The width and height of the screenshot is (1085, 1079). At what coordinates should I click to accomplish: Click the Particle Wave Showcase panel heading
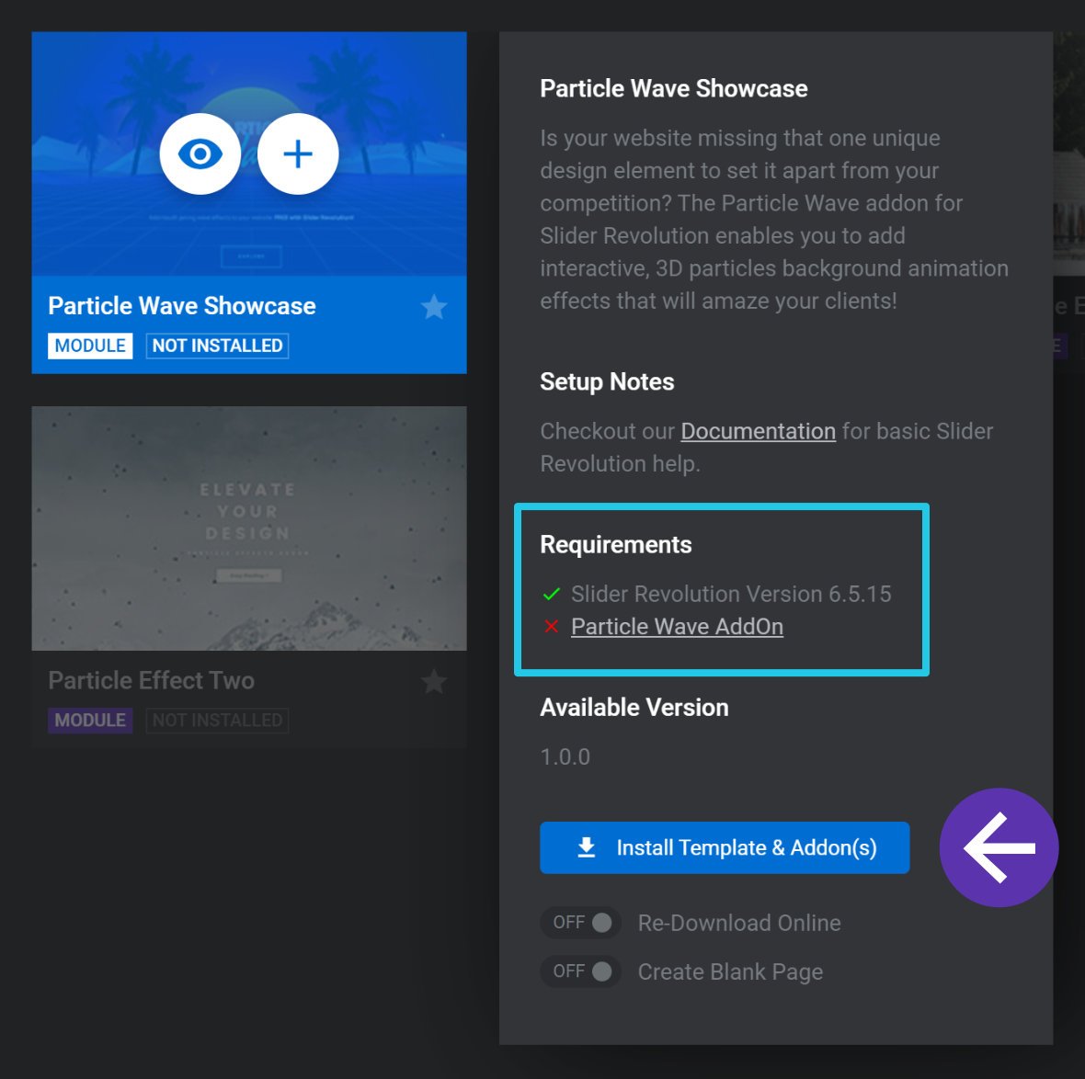coord(674,88)
